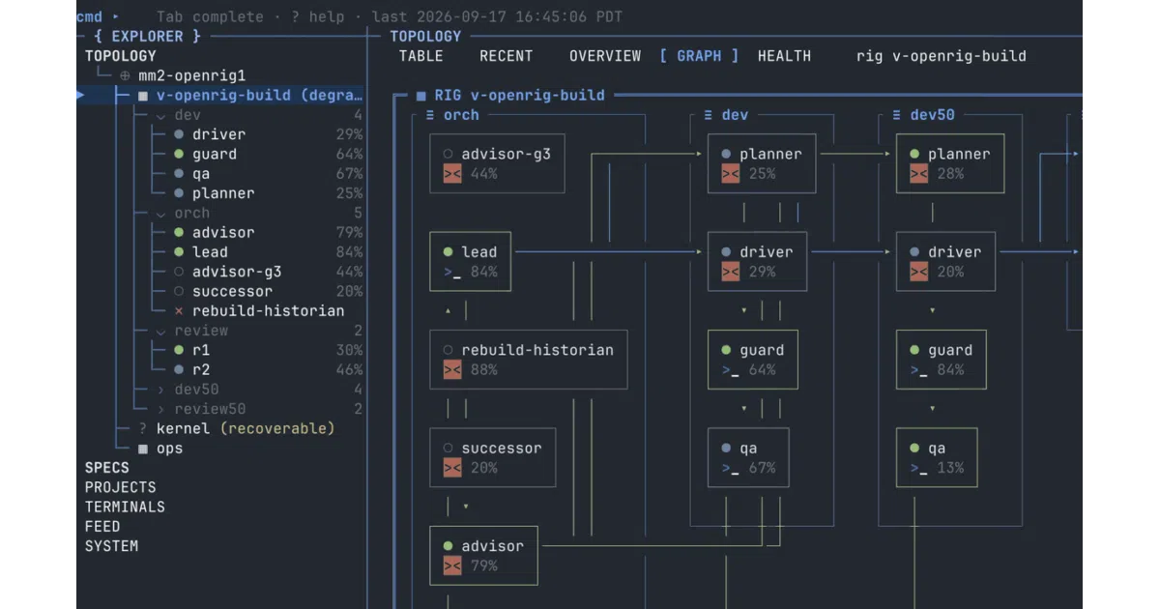Select the qa node in dev column
Screen dimensions: 1160x609
tap(748, 457)
